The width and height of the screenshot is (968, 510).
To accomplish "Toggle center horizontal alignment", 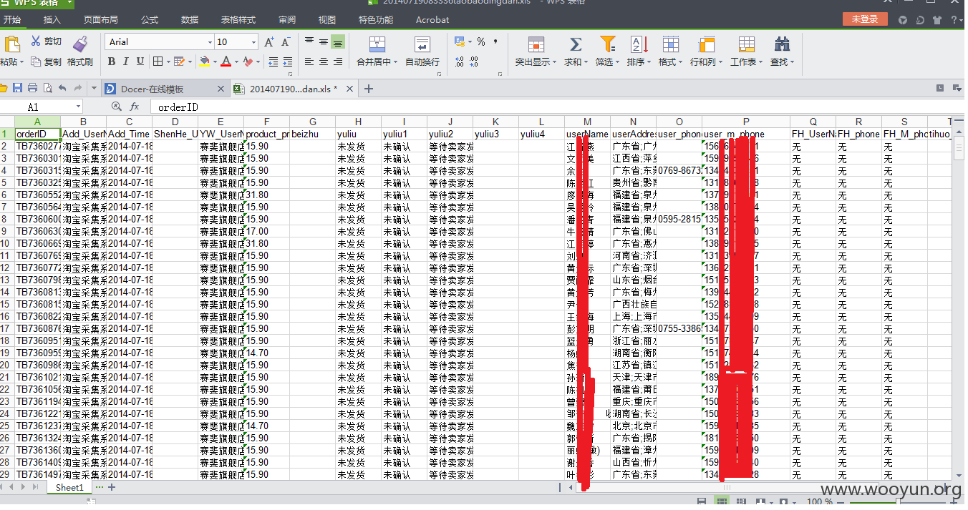I will point(324,62).
